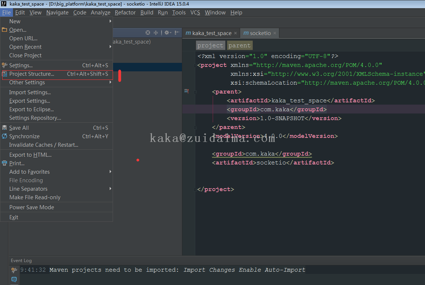Image resolution: width=425 pixels, height=285 pixels.
Task: Choose Export to HTML... menu item
Action: pos(56,155)
